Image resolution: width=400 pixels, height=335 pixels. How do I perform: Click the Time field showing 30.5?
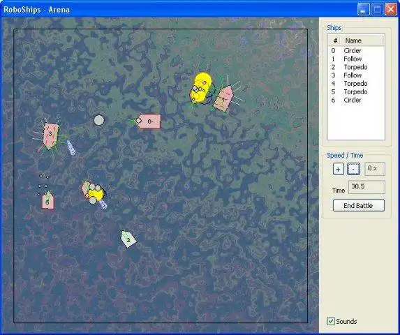366,187
